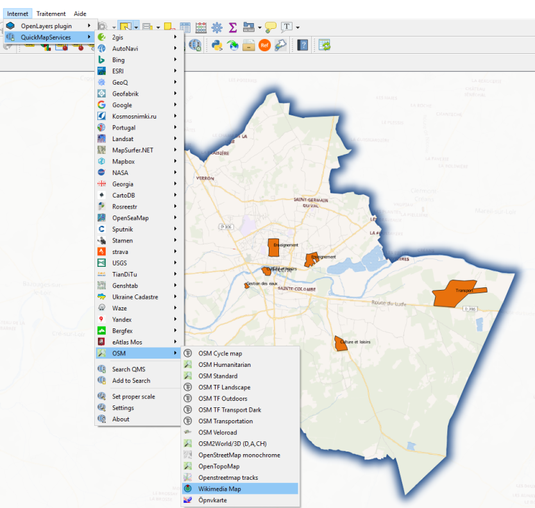535x508 pixels.
Task: Expand the ESRI submenu arrow
Action: 175,71
